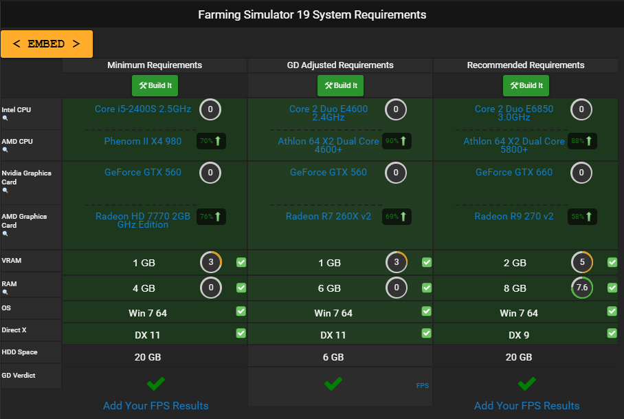Click the 7.6 RAM score circle
Screen dimensions: 624x419
point(582,288)
